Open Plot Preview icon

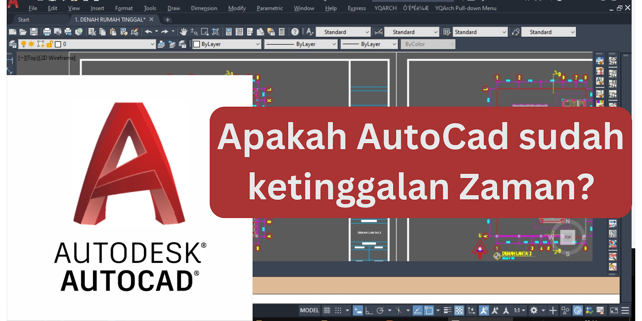[57, 32]
